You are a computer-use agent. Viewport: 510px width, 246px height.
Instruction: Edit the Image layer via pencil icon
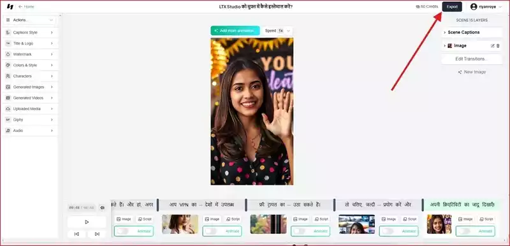point(492,46)
